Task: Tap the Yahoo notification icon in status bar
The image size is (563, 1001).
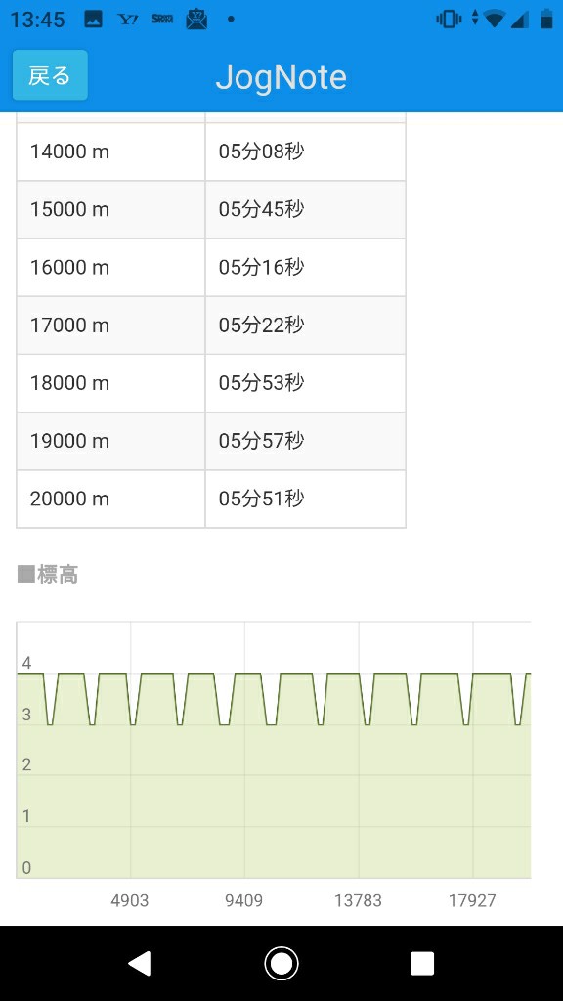Action: [x=128, y=20]
